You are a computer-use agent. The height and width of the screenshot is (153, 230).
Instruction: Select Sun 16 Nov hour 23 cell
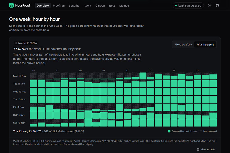point(213,123)
